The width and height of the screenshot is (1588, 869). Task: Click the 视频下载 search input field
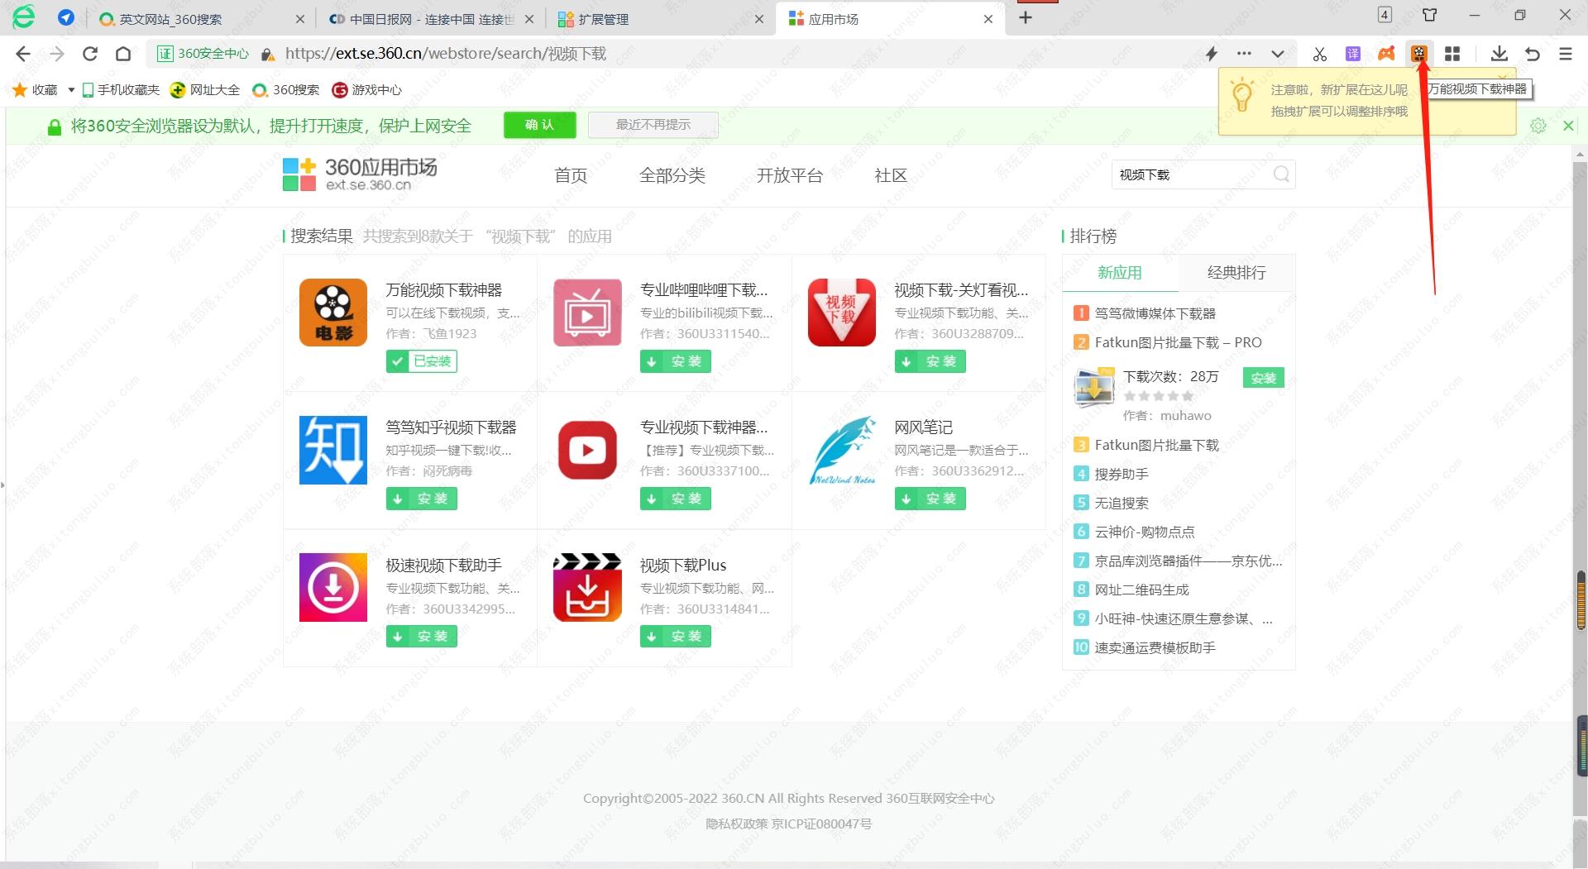[1189, 174]
